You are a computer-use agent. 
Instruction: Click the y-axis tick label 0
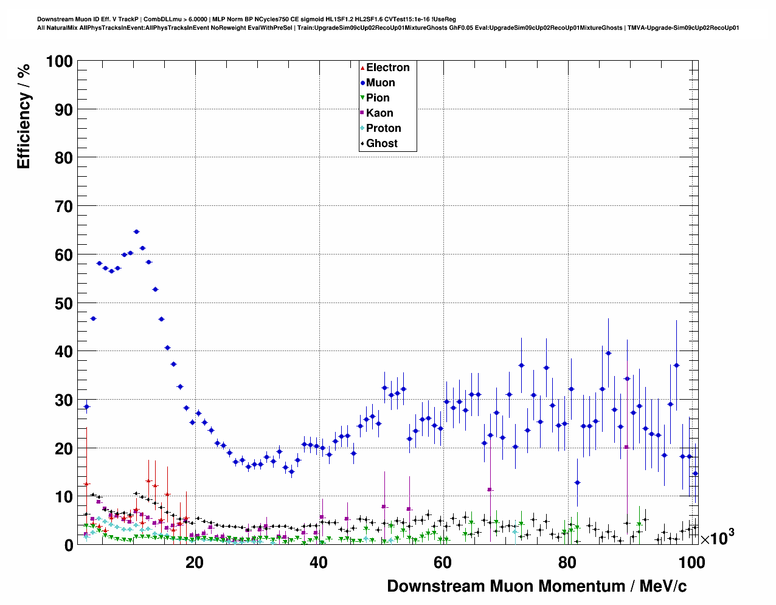click(69, 545)
